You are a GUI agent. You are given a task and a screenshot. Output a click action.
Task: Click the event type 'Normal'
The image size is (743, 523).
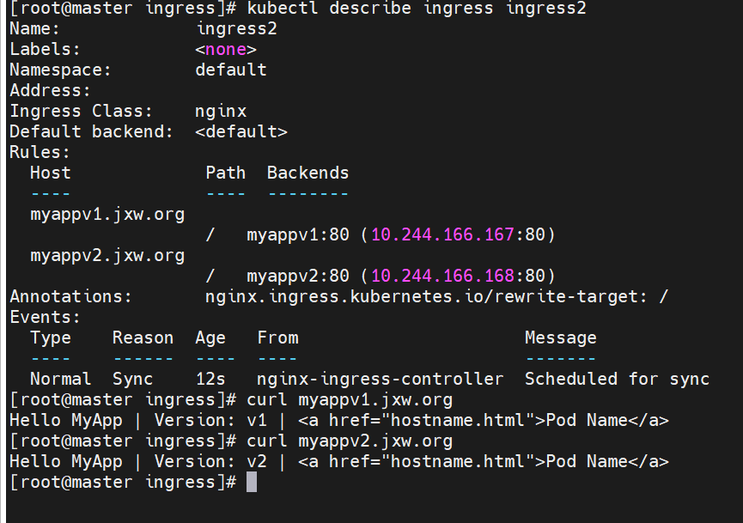(x=60, y=380)
